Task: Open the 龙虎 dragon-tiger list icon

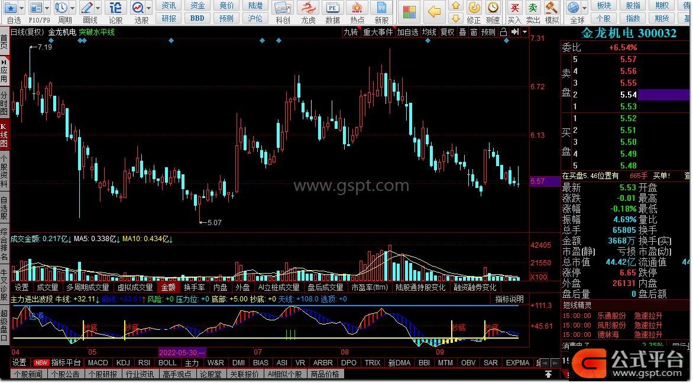Action: point(308,8)
